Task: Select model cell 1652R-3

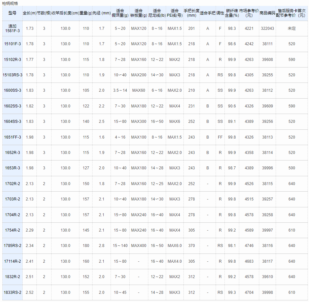Action: point(12,153)
